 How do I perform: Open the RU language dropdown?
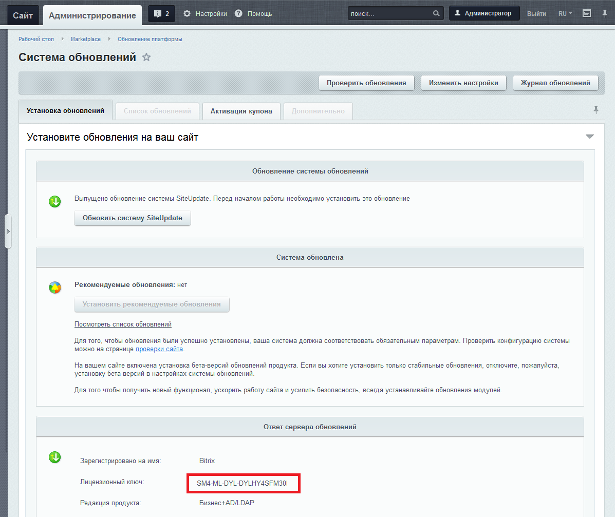(565, 14)
